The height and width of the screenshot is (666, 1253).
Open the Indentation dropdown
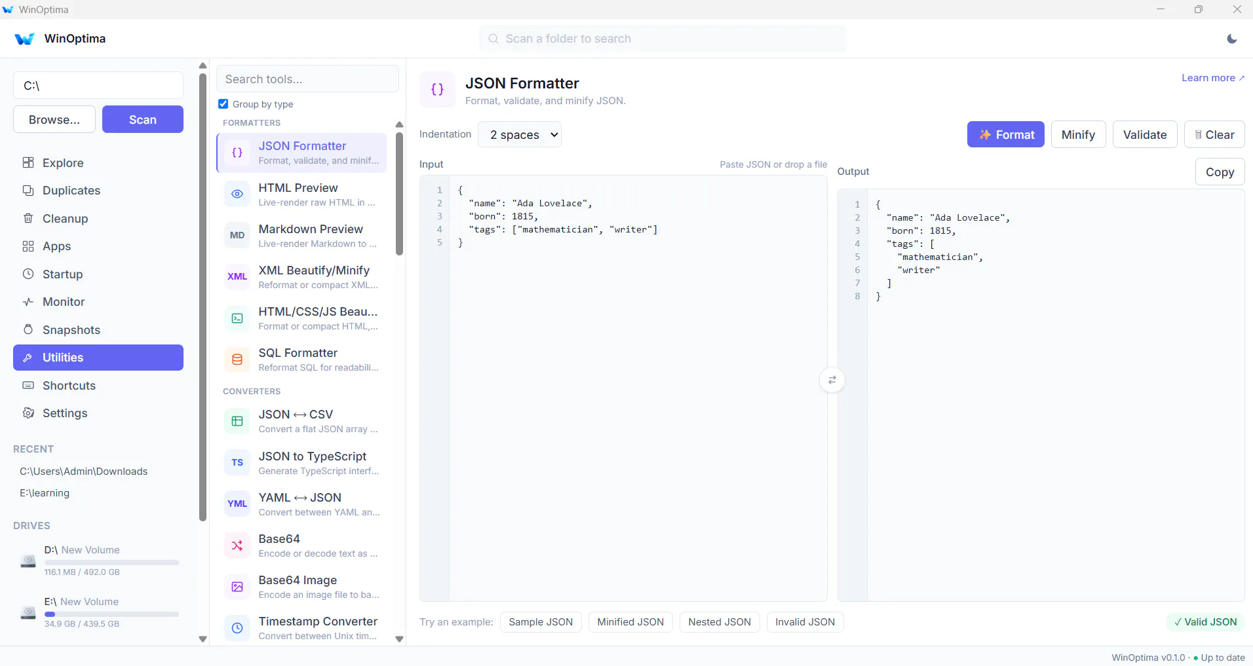pos(520,134)
